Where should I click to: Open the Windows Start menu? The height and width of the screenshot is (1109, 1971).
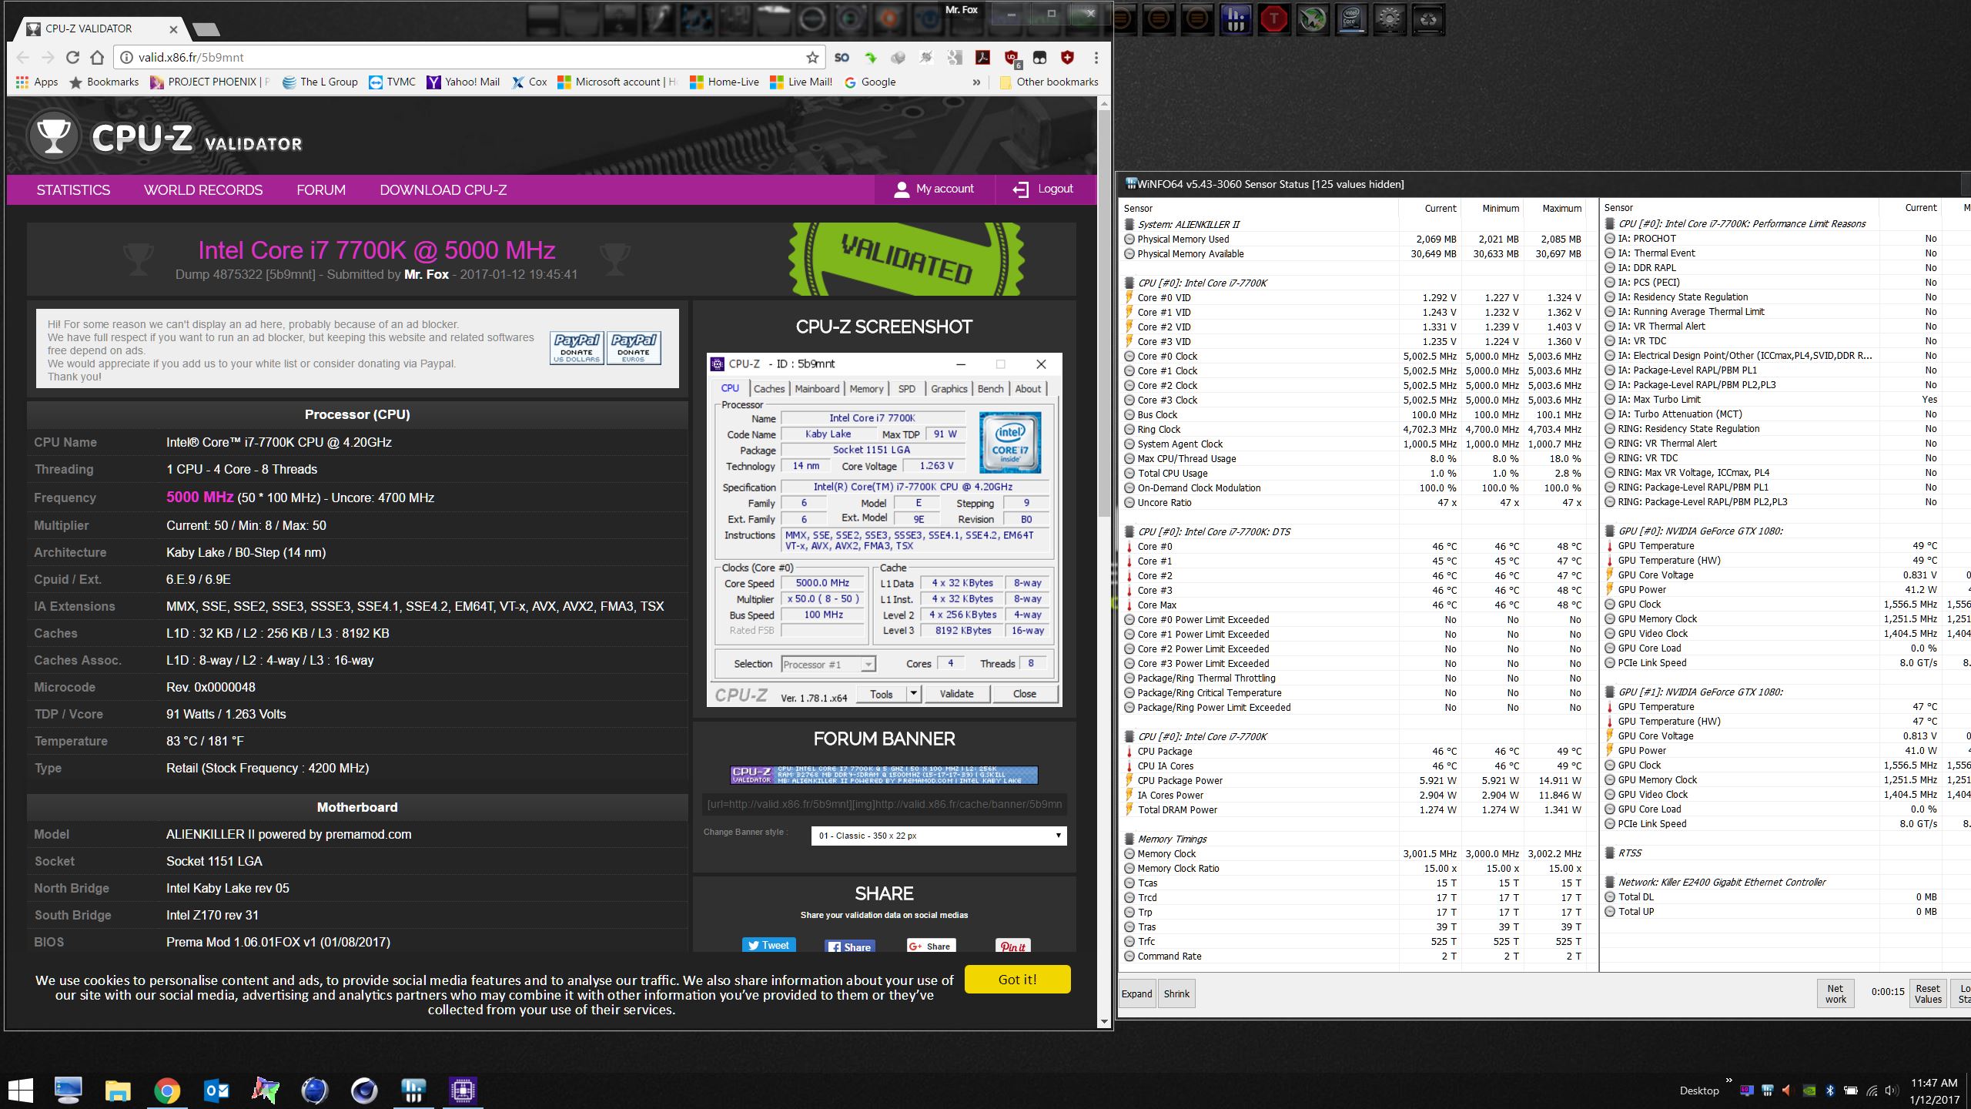pyautogui.click(x=20, y=1090)
